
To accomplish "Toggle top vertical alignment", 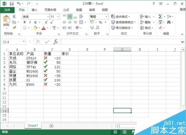I will pyautogui.click(x=64, y=16).
